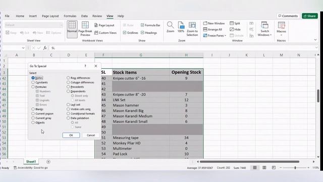Click zoom out minus on status bar
Image resolution: width=323 pixels, height=182 pixels.
pyautogui.click(x=281, y=167)
